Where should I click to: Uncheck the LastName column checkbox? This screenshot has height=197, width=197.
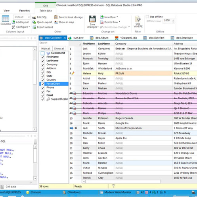click(43, 61)
